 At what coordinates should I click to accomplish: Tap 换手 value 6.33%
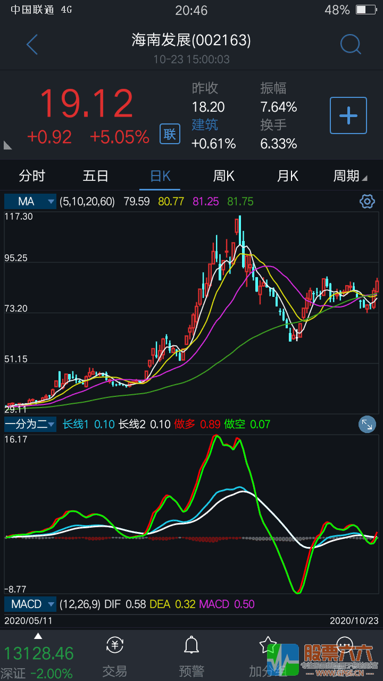click(x=279, y=144)
